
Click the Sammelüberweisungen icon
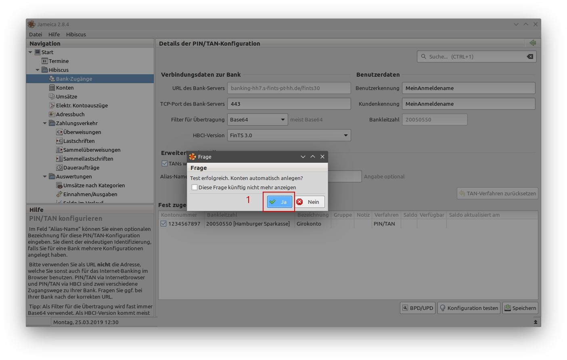point(59,150)
